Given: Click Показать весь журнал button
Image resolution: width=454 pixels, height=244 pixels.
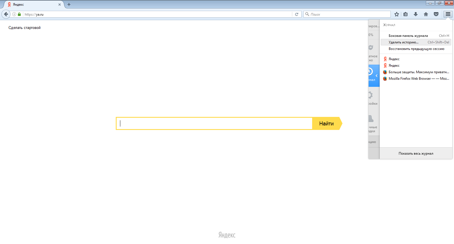Looking at the screenshot, I should tap(416, 153).
